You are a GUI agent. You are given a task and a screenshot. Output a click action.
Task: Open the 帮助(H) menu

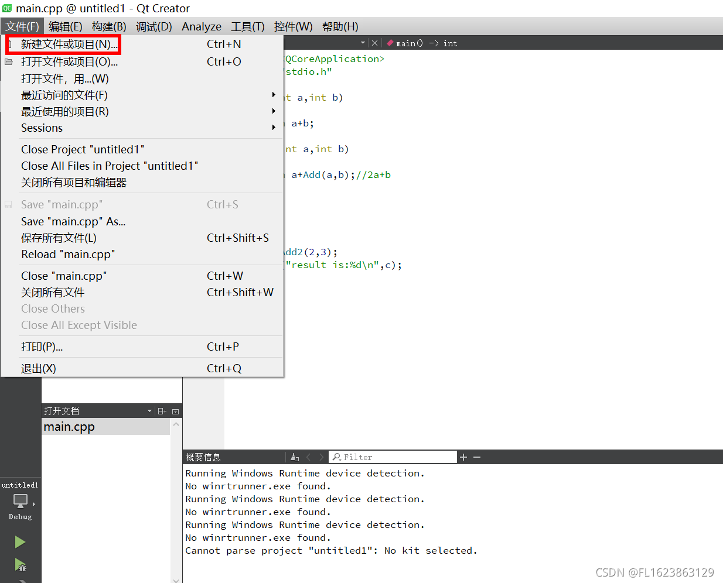(x=340, y=26)
